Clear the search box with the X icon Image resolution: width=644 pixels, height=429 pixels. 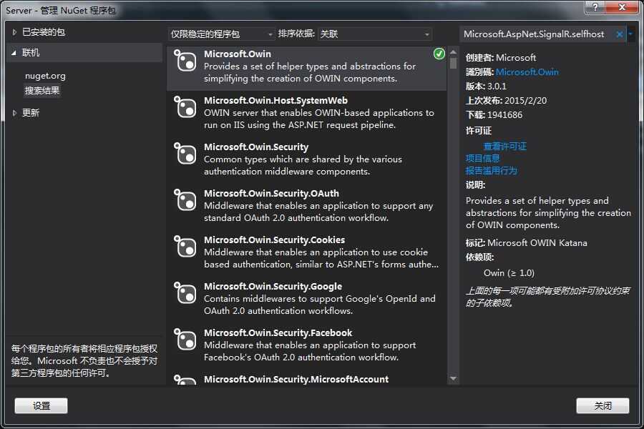[x=620, y=34]
